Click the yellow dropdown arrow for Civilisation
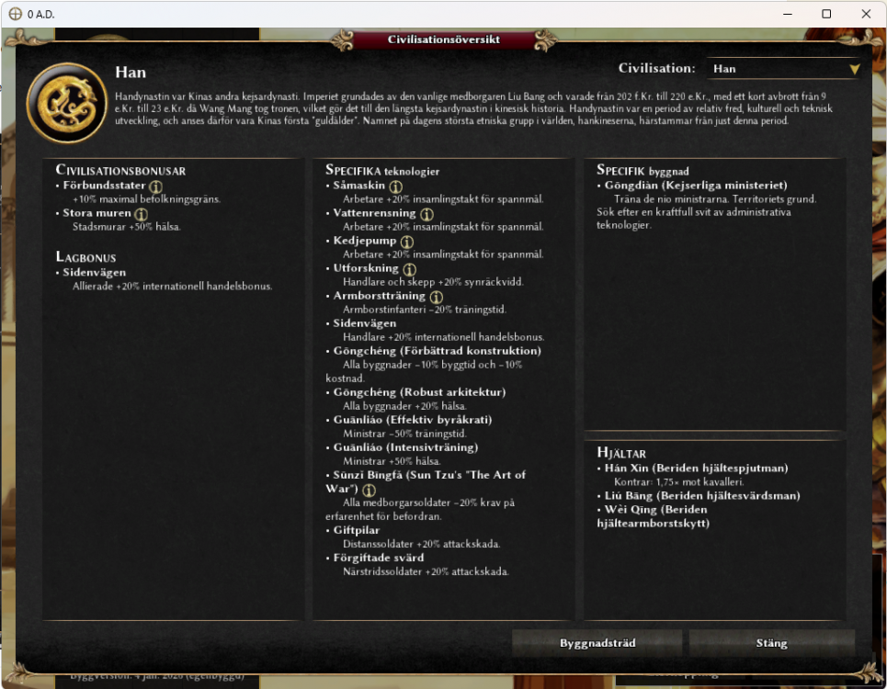 point(854,69)
